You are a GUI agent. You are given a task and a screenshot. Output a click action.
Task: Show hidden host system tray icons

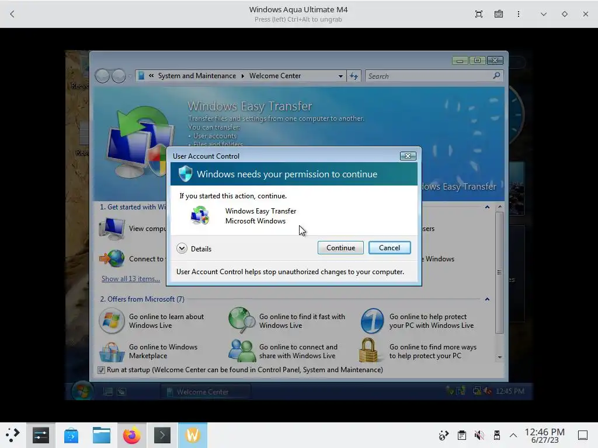coord(513,435)
